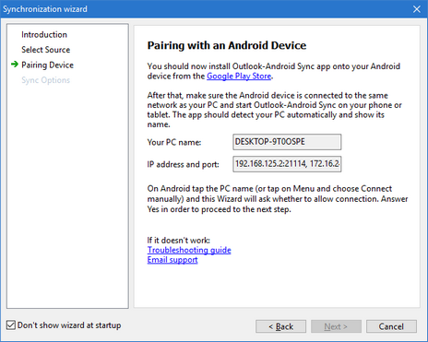This screenshot has width=428, height=342.
Task: Click the Pairing with an Android Device heading
Action: (227, 45)
